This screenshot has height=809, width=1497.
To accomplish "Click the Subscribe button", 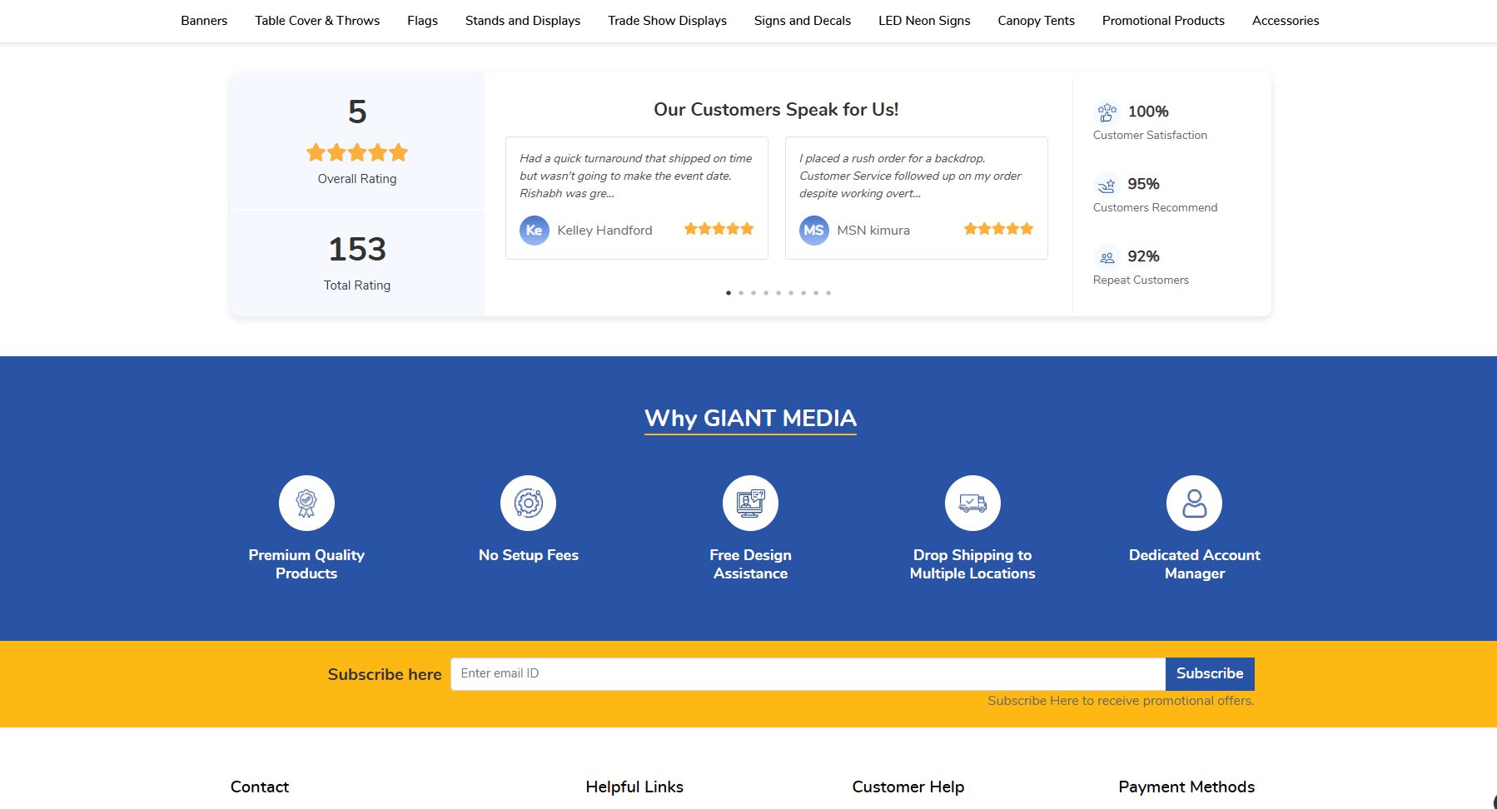I will (x=1210, y=673).
